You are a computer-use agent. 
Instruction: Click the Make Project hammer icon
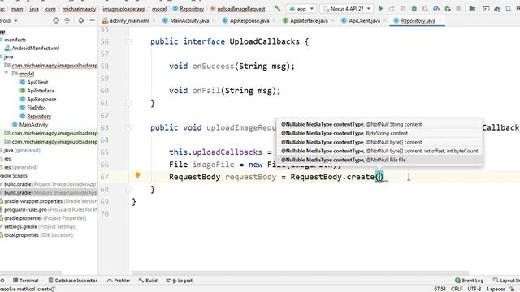pyautogui.click(x=277, y=9)
